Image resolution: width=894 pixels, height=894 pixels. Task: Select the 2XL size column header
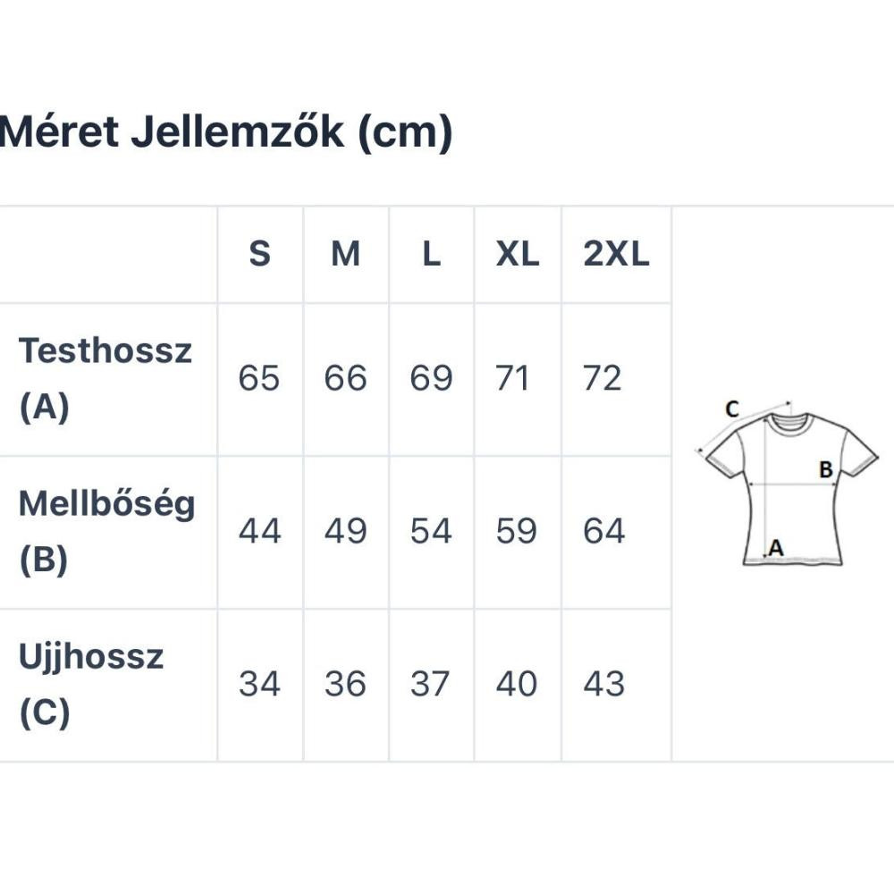[x=616, y=254]
